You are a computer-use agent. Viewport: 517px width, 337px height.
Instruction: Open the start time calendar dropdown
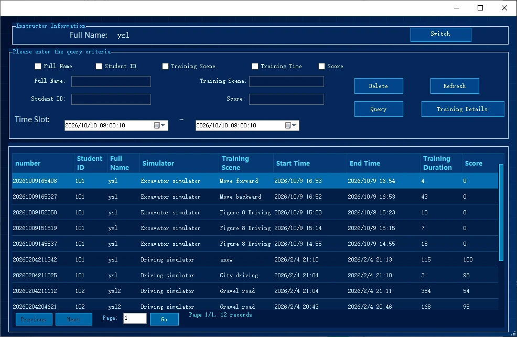point(160,125)
